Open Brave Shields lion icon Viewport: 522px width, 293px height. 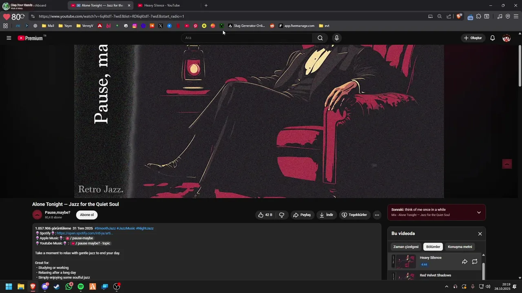pos(459,16)
